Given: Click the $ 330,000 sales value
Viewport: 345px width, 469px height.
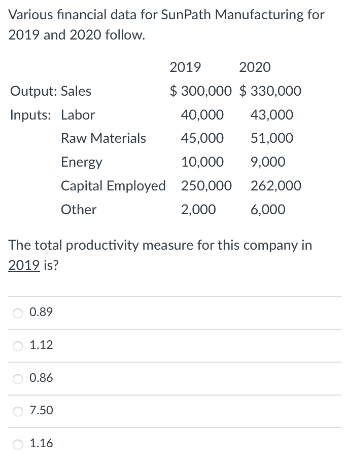Looking at the screenshot, I should (x=270, y=91).
